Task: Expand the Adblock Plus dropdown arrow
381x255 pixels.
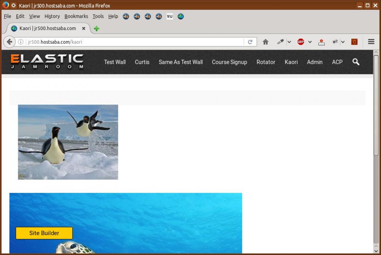Action: point(310,42)
